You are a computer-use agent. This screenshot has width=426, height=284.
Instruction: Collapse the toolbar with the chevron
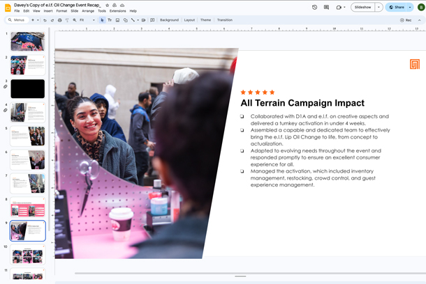click(419, 20)
